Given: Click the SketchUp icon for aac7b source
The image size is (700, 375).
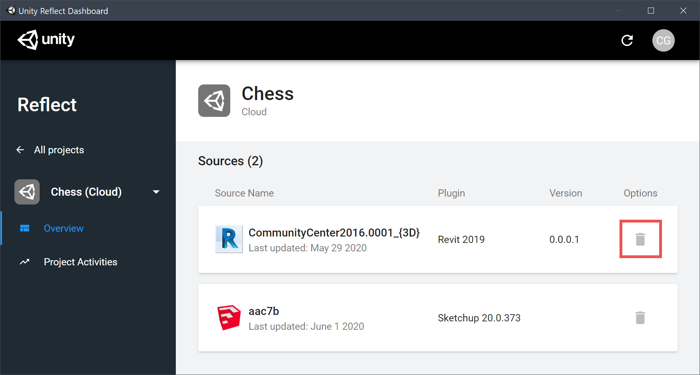Looking at the screenshot, I should [229, 318].
